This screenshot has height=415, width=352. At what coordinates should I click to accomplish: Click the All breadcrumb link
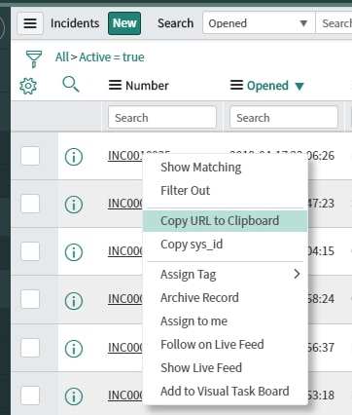[62, 57]
